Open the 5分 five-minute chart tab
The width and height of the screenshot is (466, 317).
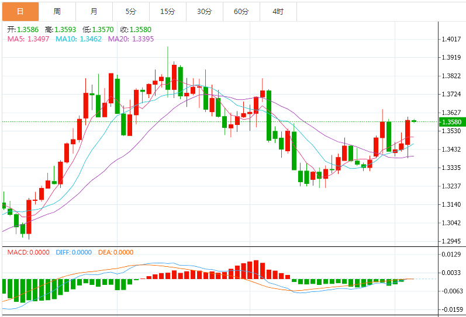131,12
